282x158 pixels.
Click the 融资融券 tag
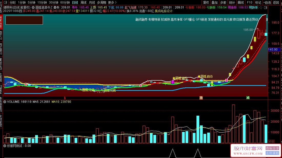coord(141,19)
